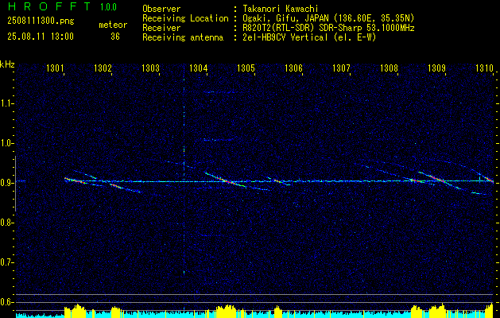Click the Observer name Takanori Kawachi
500x318 pixels.
click(x=280, y=9)
